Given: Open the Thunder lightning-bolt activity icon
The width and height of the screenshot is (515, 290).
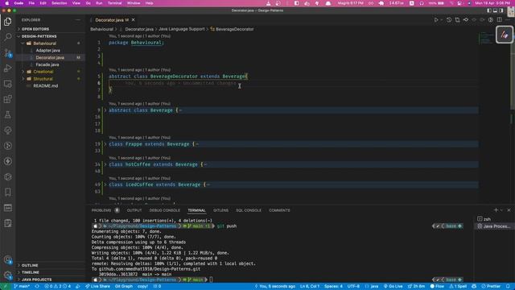Looking at the screenshot, I should click(x=7, y=161).
